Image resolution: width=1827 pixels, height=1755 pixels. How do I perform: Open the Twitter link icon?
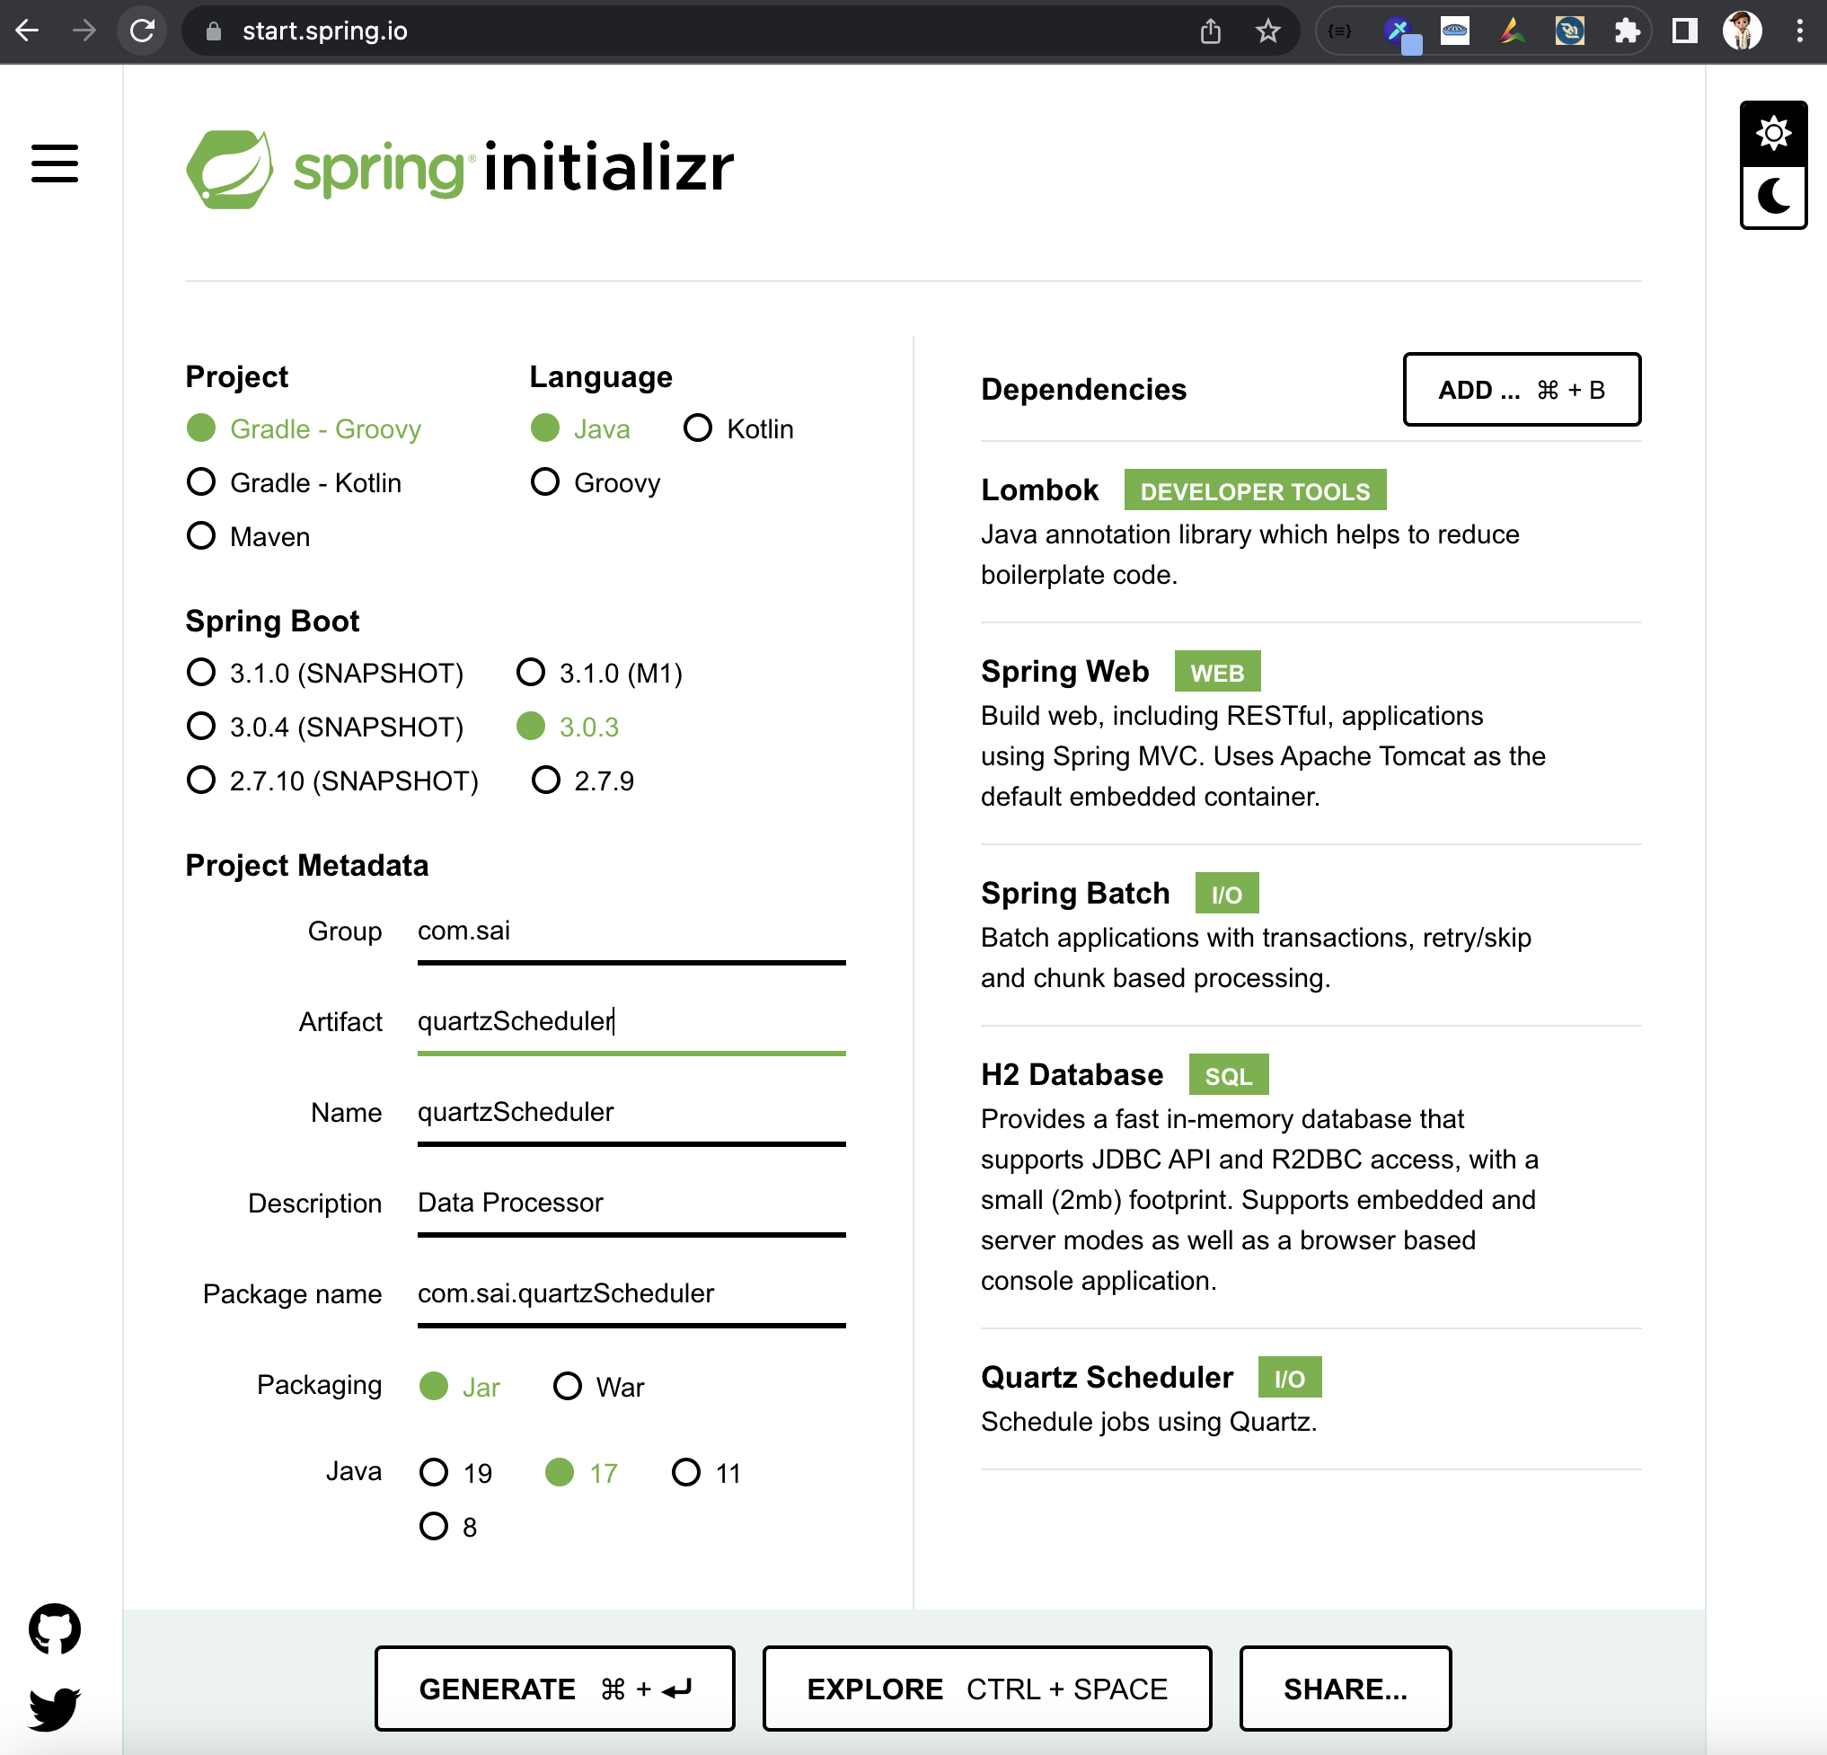click(54, 1707)
